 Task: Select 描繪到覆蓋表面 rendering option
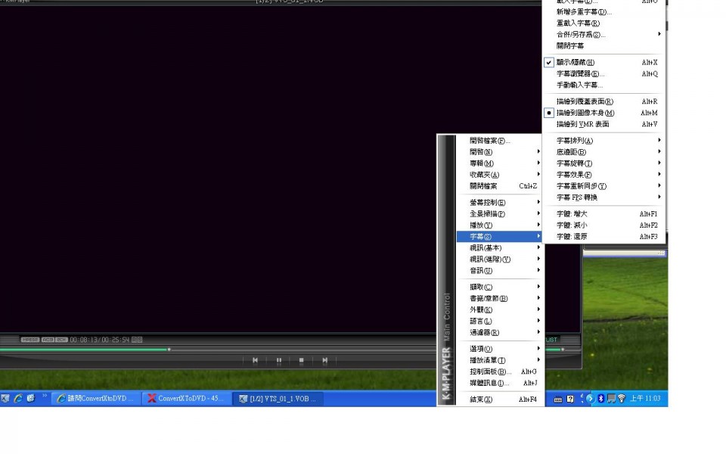pyautogui.click(x=584, y=101)
